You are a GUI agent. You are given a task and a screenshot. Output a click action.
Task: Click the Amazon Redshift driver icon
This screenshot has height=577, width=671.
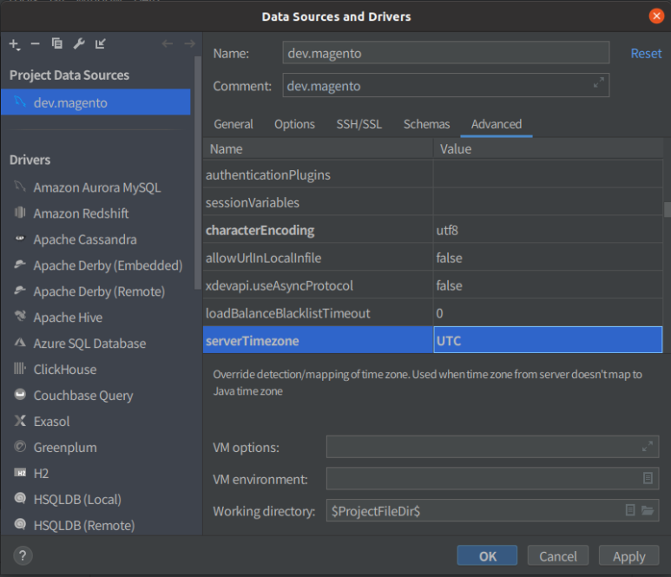pyautogui.click(x=20, y=213)
